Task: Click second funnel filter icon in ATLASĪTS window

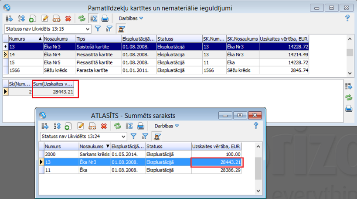Action: tap(145, 136)
